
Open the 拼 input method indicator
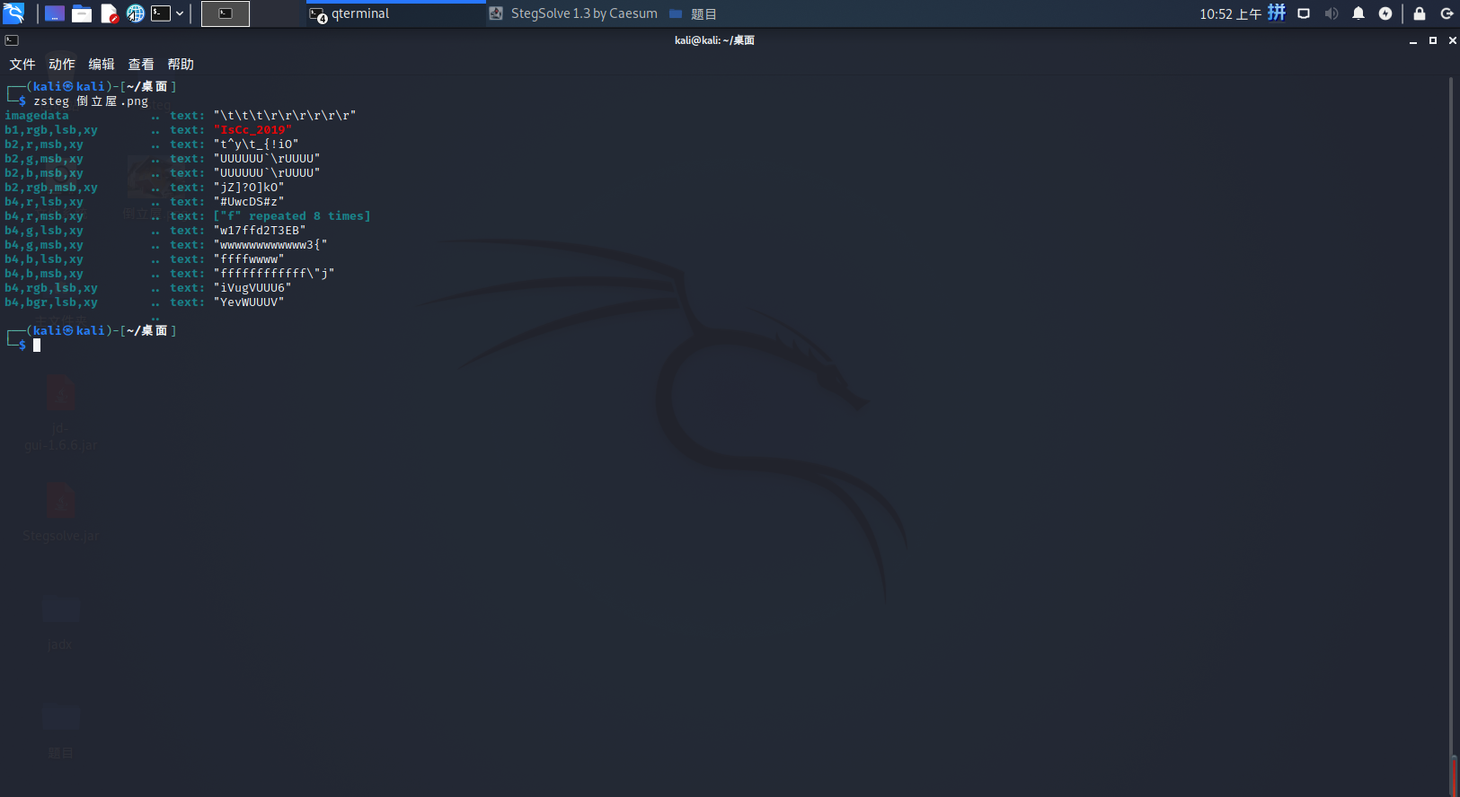tap(1277, 13)
